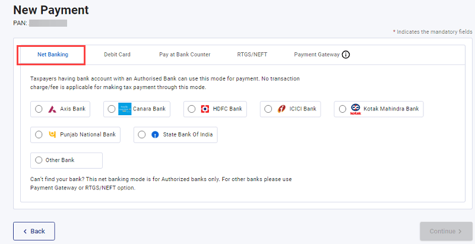Open the Payment Gateway info icon
Viewport: 475px width, 244px height.
(346, 55)
